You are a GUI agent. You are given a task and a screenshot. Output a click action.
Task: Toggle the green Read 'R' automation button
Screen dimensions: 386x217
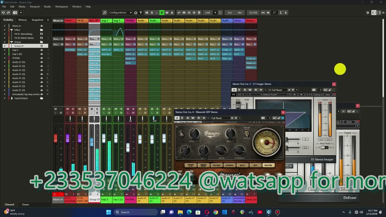click(162, 13)
